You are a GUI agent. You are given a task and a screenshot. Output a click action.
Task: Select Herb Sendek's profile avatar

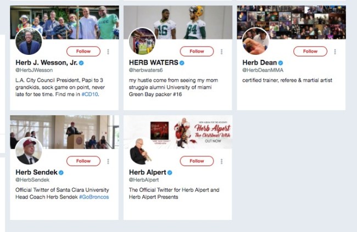(x=29, y=151)
